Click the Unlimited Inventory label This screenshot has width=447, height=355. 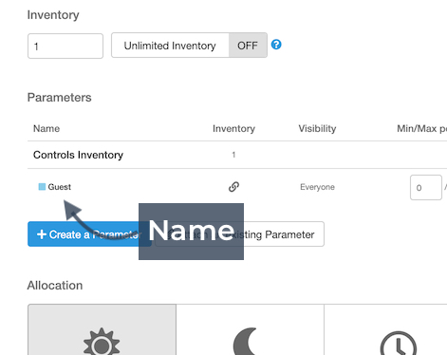[x=170, y=46]
